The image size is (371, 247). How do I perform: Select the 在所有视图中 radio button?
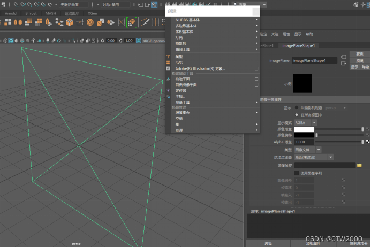pyautogui.click(x=297, y=115)
